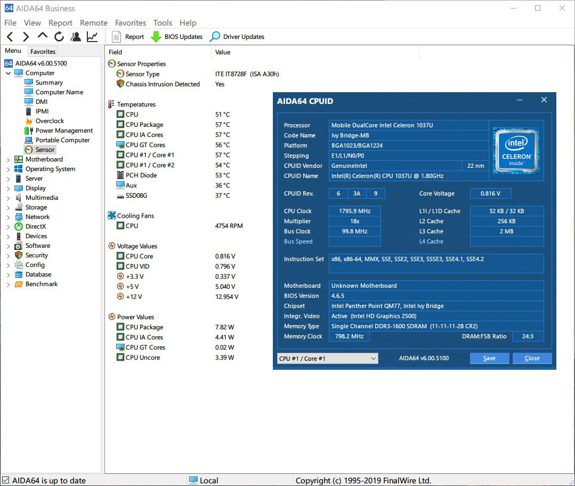Minimize the AIDA64 CPUID window

(x=520, y=100)
